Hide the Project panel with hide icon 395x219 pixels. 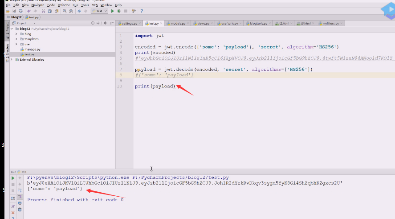point(112,23)
